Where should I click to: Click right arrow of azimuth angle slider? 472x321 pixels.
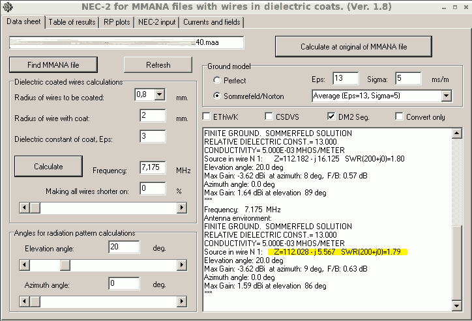(x=182, y=301)
